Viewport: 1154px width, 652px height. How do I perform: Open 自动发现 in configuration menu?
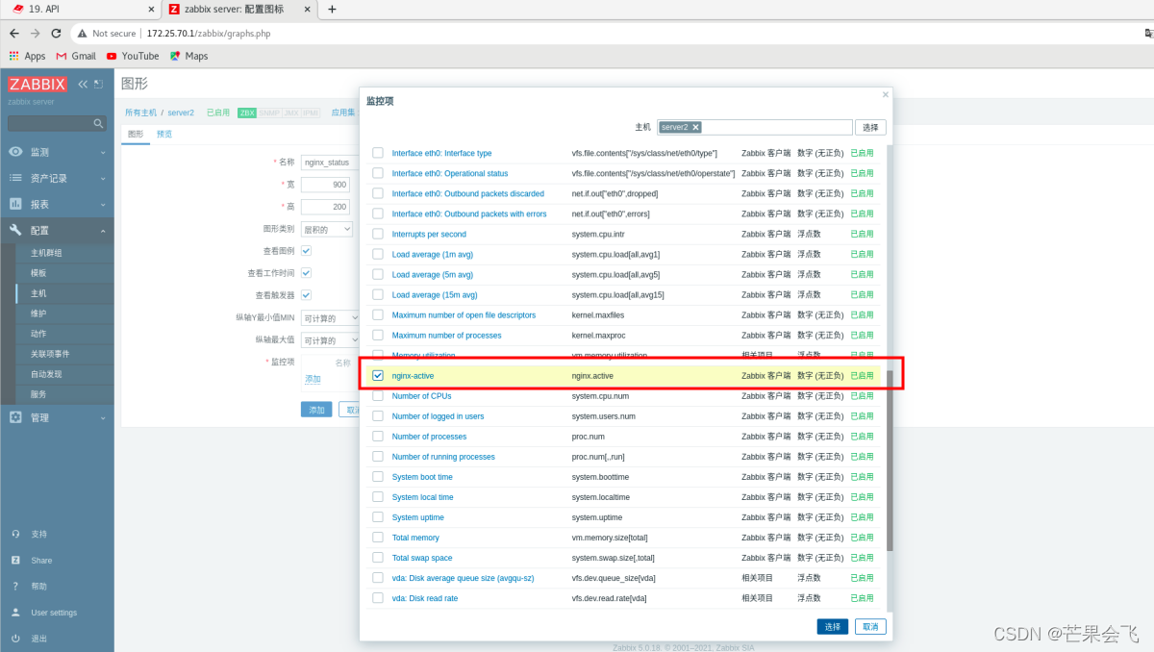[x=46, y=374]
